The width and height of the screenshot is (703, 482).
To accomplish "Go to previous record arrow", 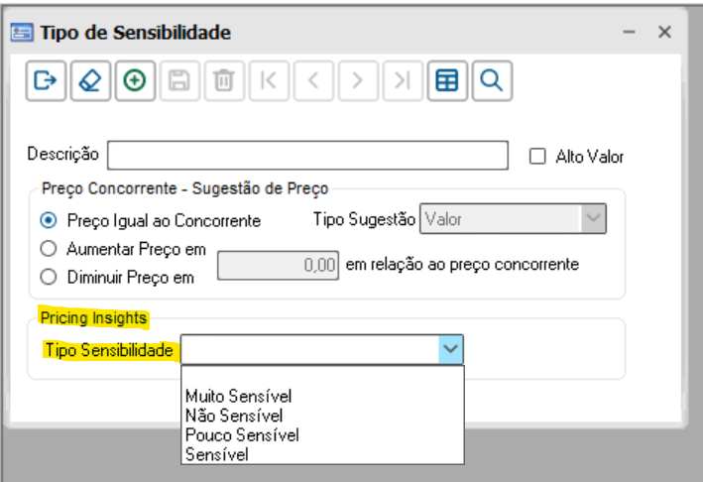I will [x=312, y=82].
